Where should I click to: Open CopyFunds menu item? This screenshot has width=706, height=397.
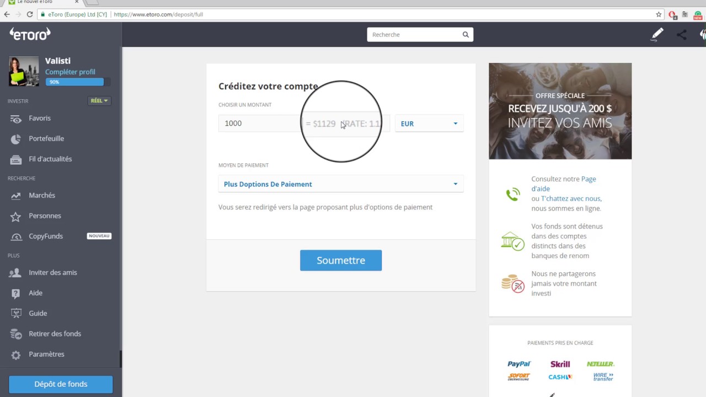(46, 236)
